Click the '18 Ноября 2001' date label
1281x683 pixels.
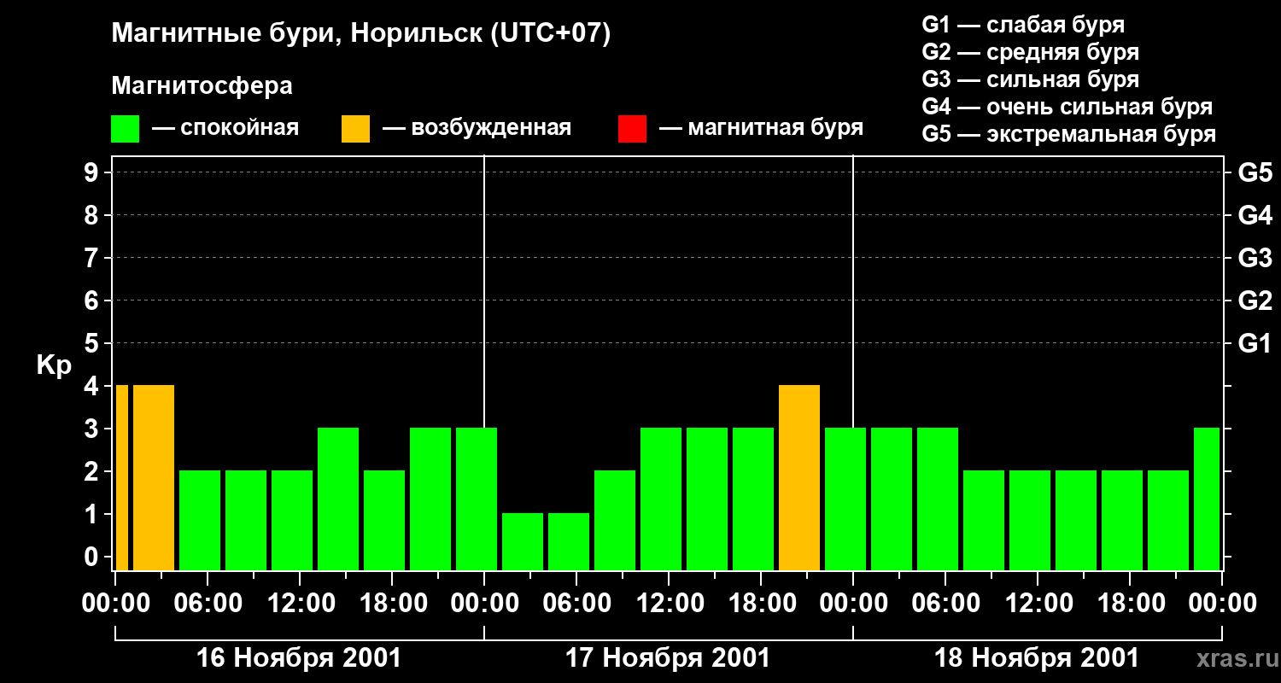point(1037,658)
